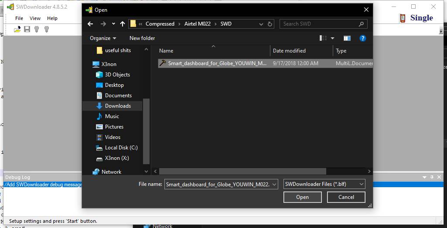
Task: Open the View menu
Action: [x=35, y=18]
